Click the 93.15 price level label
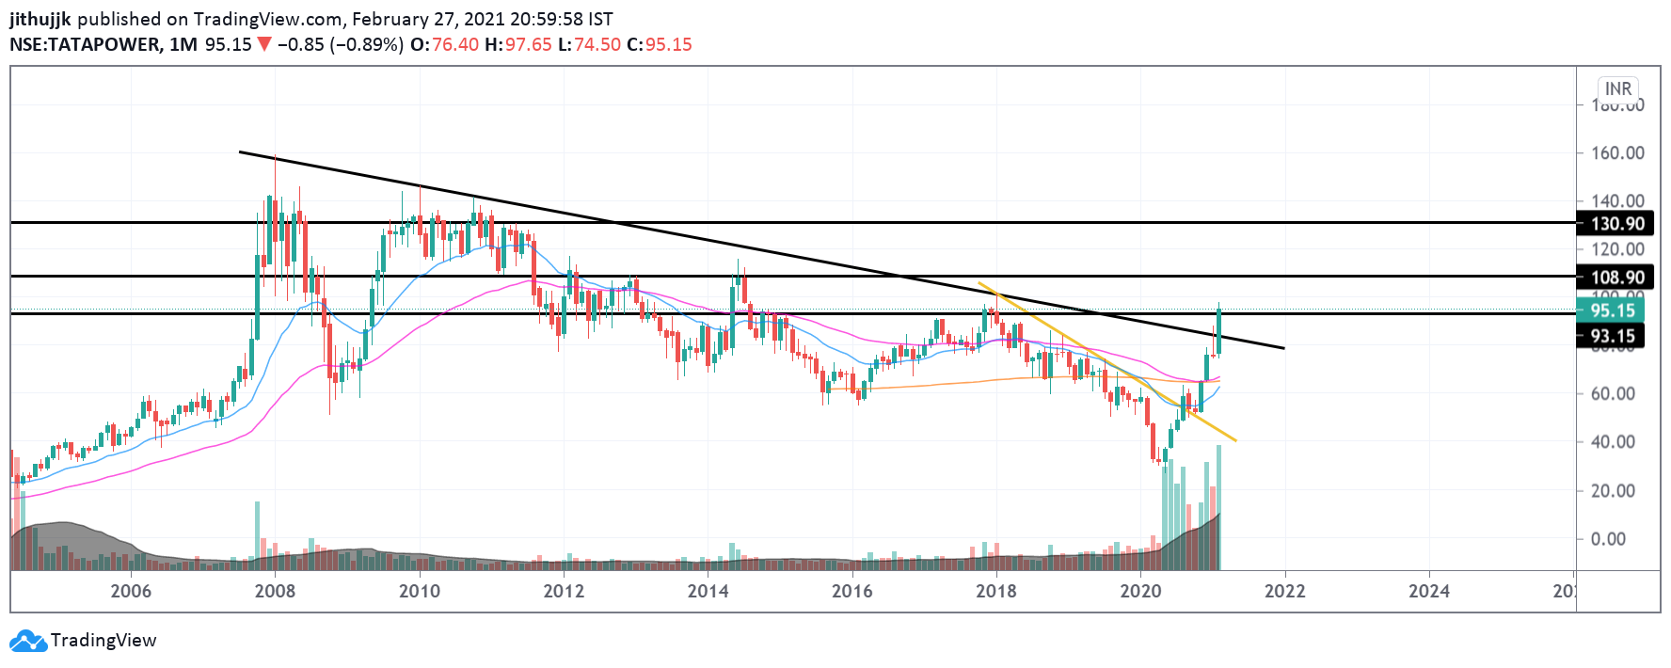Image resolution: width=1671 pixels, height=668 pixels. coord(1612,336)
